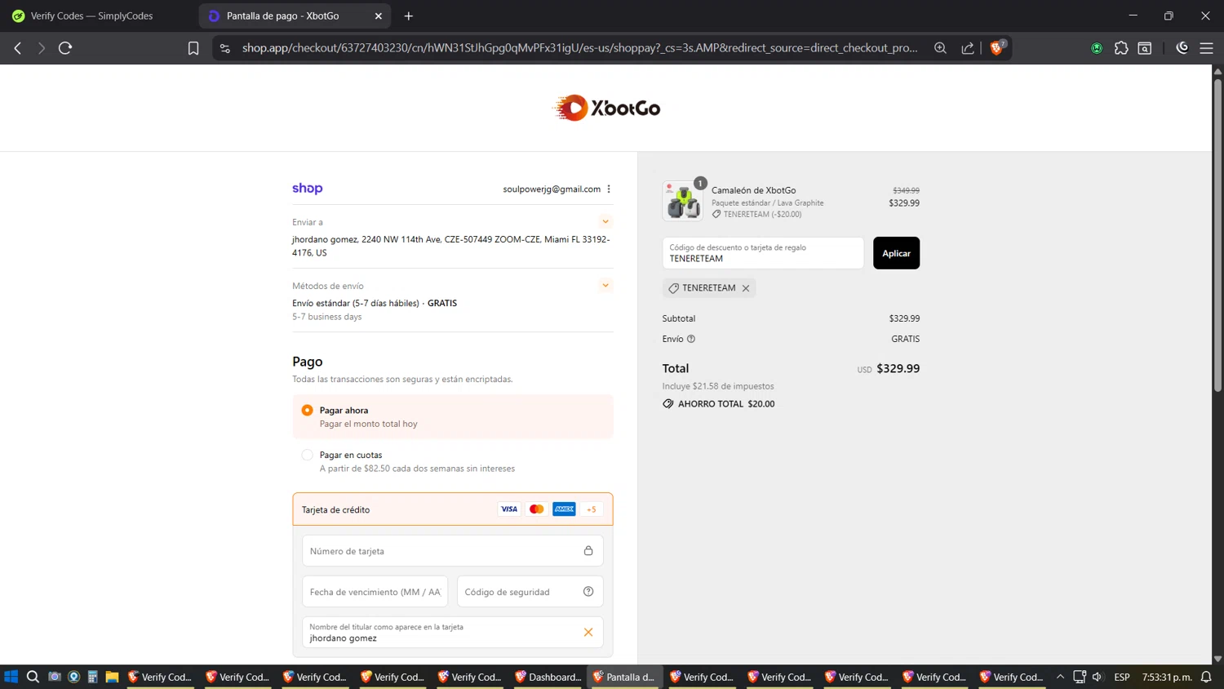Focus the Código de seguridad field
The image size is (1224, 689).
point(530,592)
